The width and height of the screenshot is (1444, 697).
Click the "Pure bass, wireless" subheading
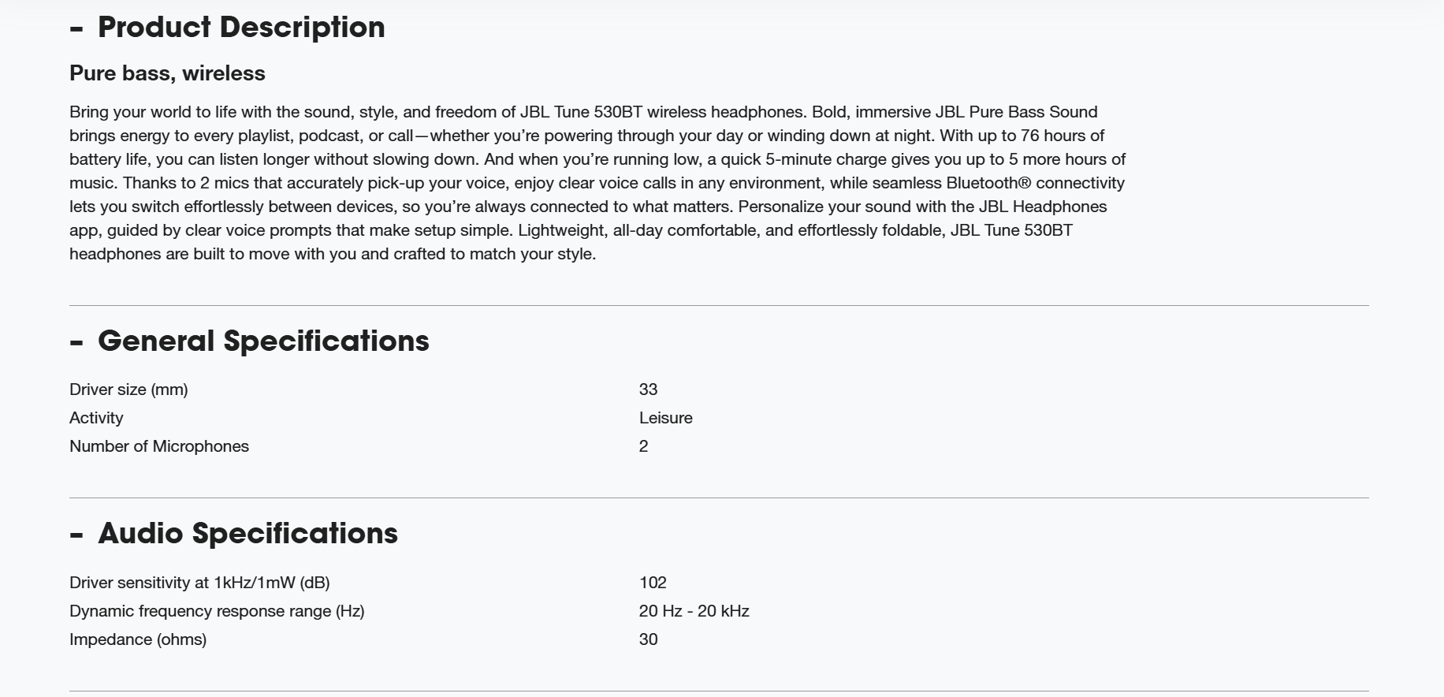click(167, 73)
